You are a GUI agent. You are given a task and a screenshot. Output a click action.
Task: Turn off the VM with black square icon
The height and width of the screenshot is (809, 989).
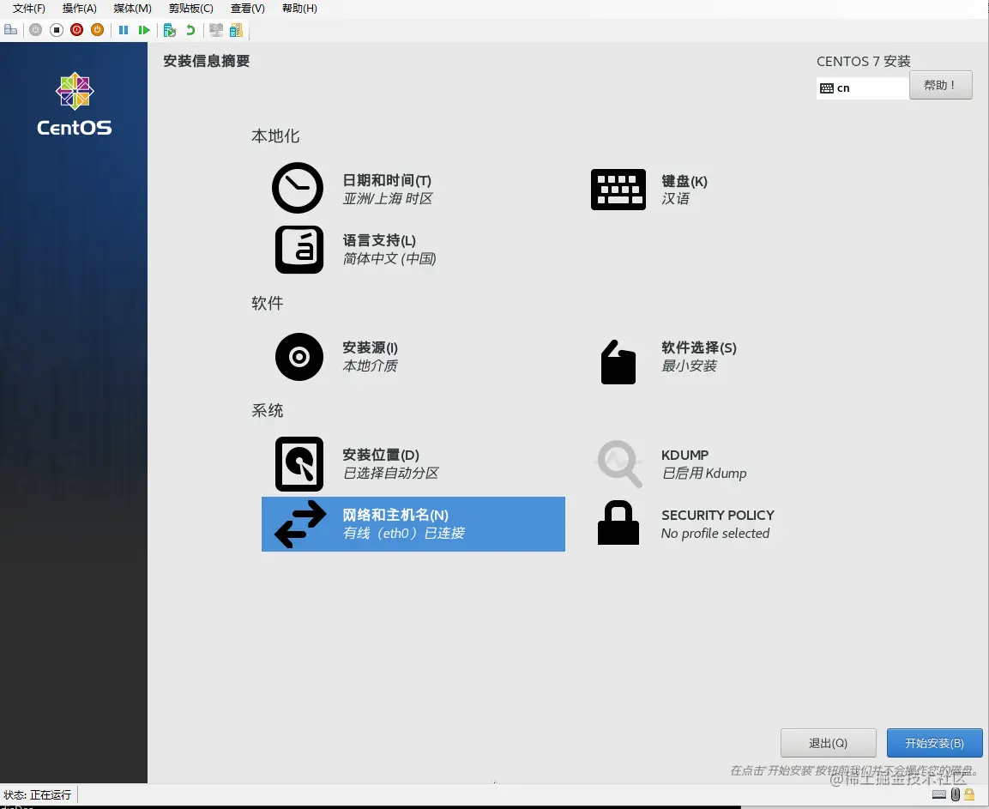tap(56, 30)
